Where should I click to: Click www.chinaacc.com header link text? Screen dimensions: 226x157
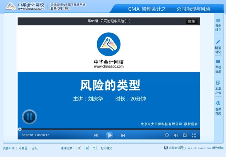click(31, 9)
